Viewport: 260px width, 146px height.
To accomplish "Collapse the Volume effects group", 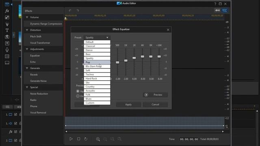I will (27, 17).
